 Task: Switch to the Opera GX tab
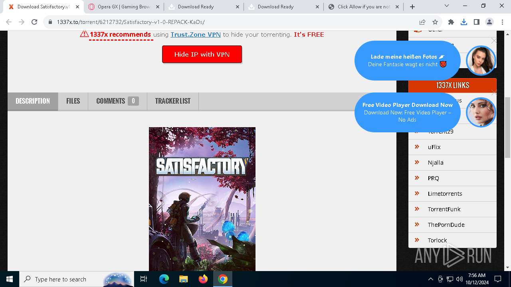click(124, 7)
